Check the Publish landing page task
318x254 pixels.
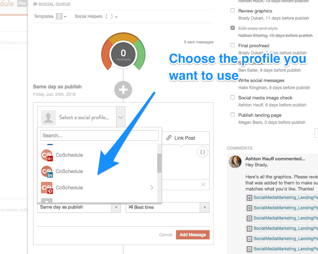click(x=233, y=115)
